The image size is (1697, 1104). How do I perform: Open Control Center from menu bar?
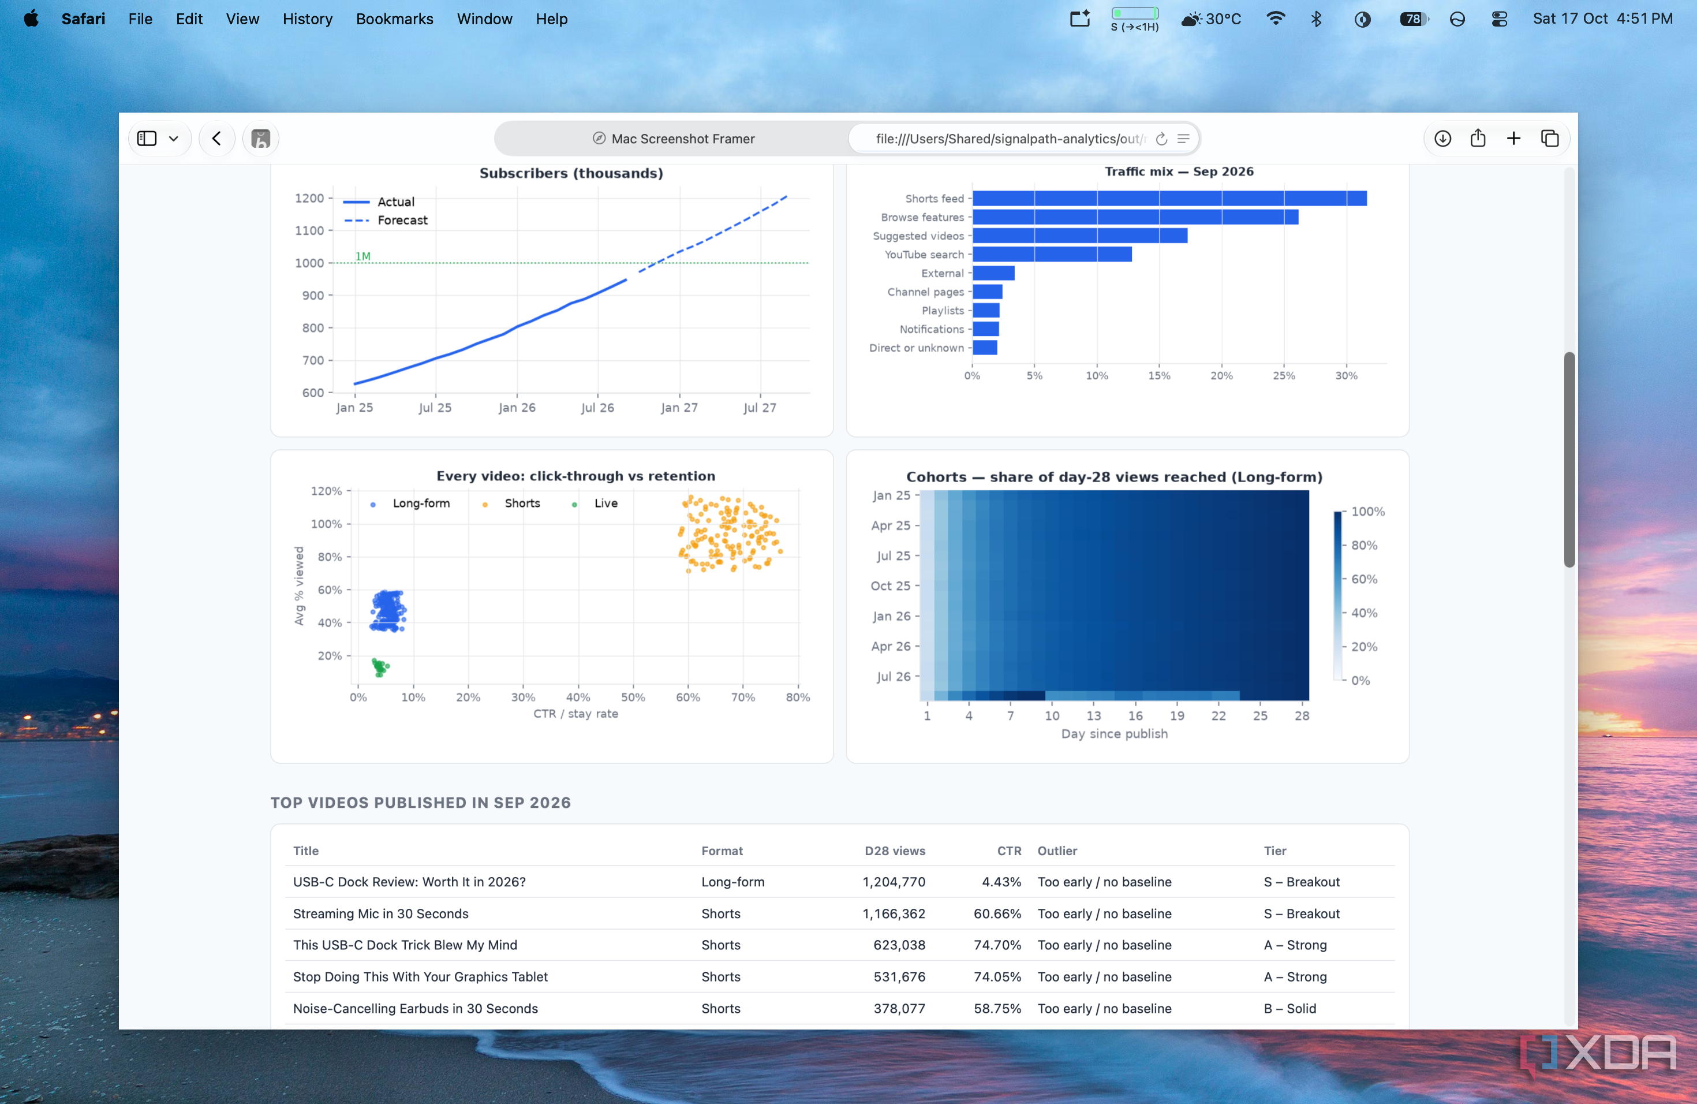coord(1500,18)
